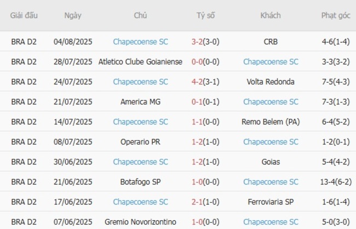Viewport: 356px width, 229px height.
Task: Select the Goias away team
Action: point(270,162)
